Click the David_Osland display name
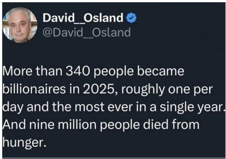 (83, 18)
